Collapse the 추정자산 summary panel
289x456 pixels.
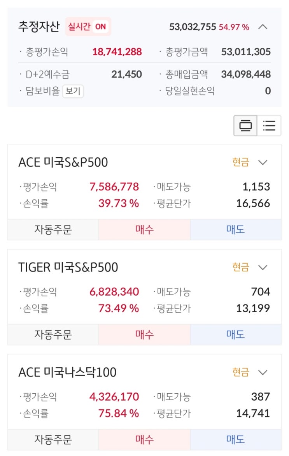(263, 27)
